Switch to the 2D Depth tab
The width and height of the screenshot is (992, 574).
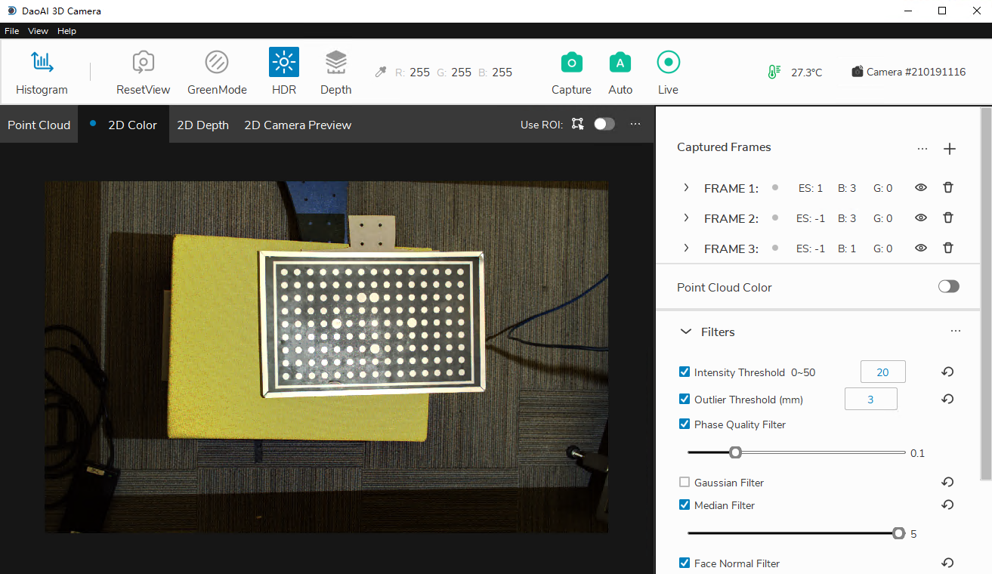[x=202, y=125]
